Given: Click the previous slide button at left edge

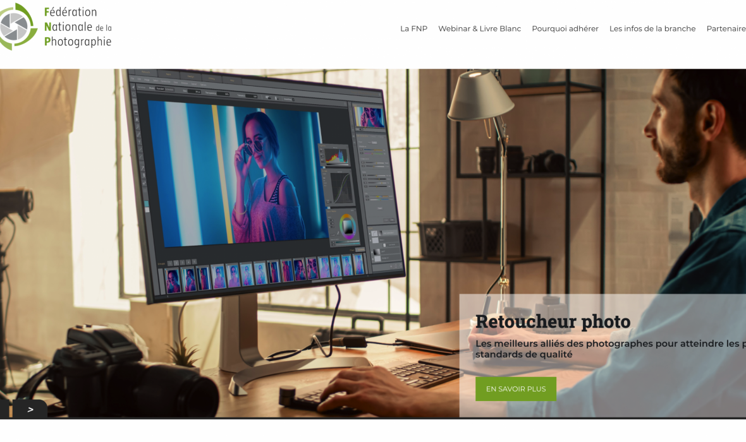Looking at the screenshot, I should (5, 409).
